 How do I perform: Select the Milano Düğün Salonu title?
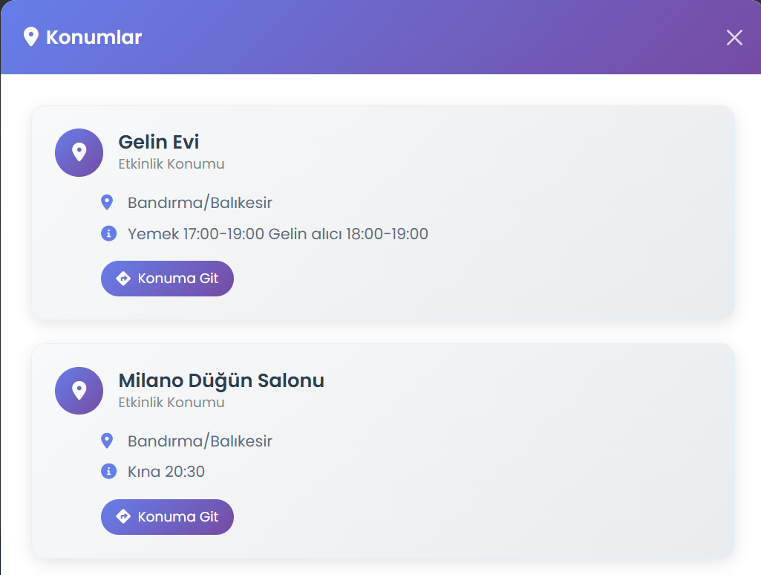221,380
